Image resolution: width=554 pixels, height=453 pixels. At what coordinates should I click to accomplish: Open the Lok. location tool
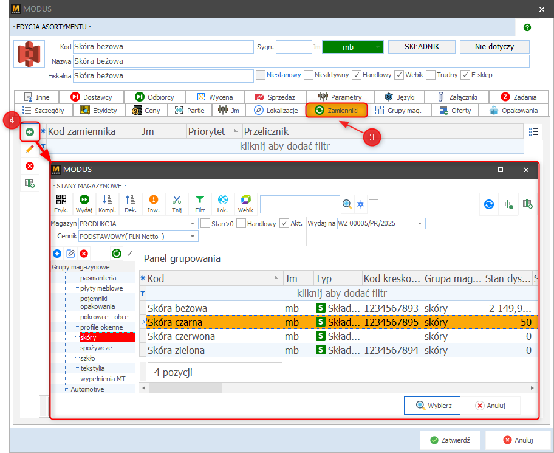223,203
